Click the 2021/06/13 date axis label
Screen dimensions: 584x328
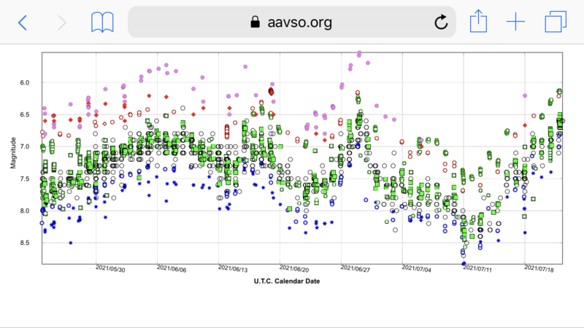[x=233, y=269]
